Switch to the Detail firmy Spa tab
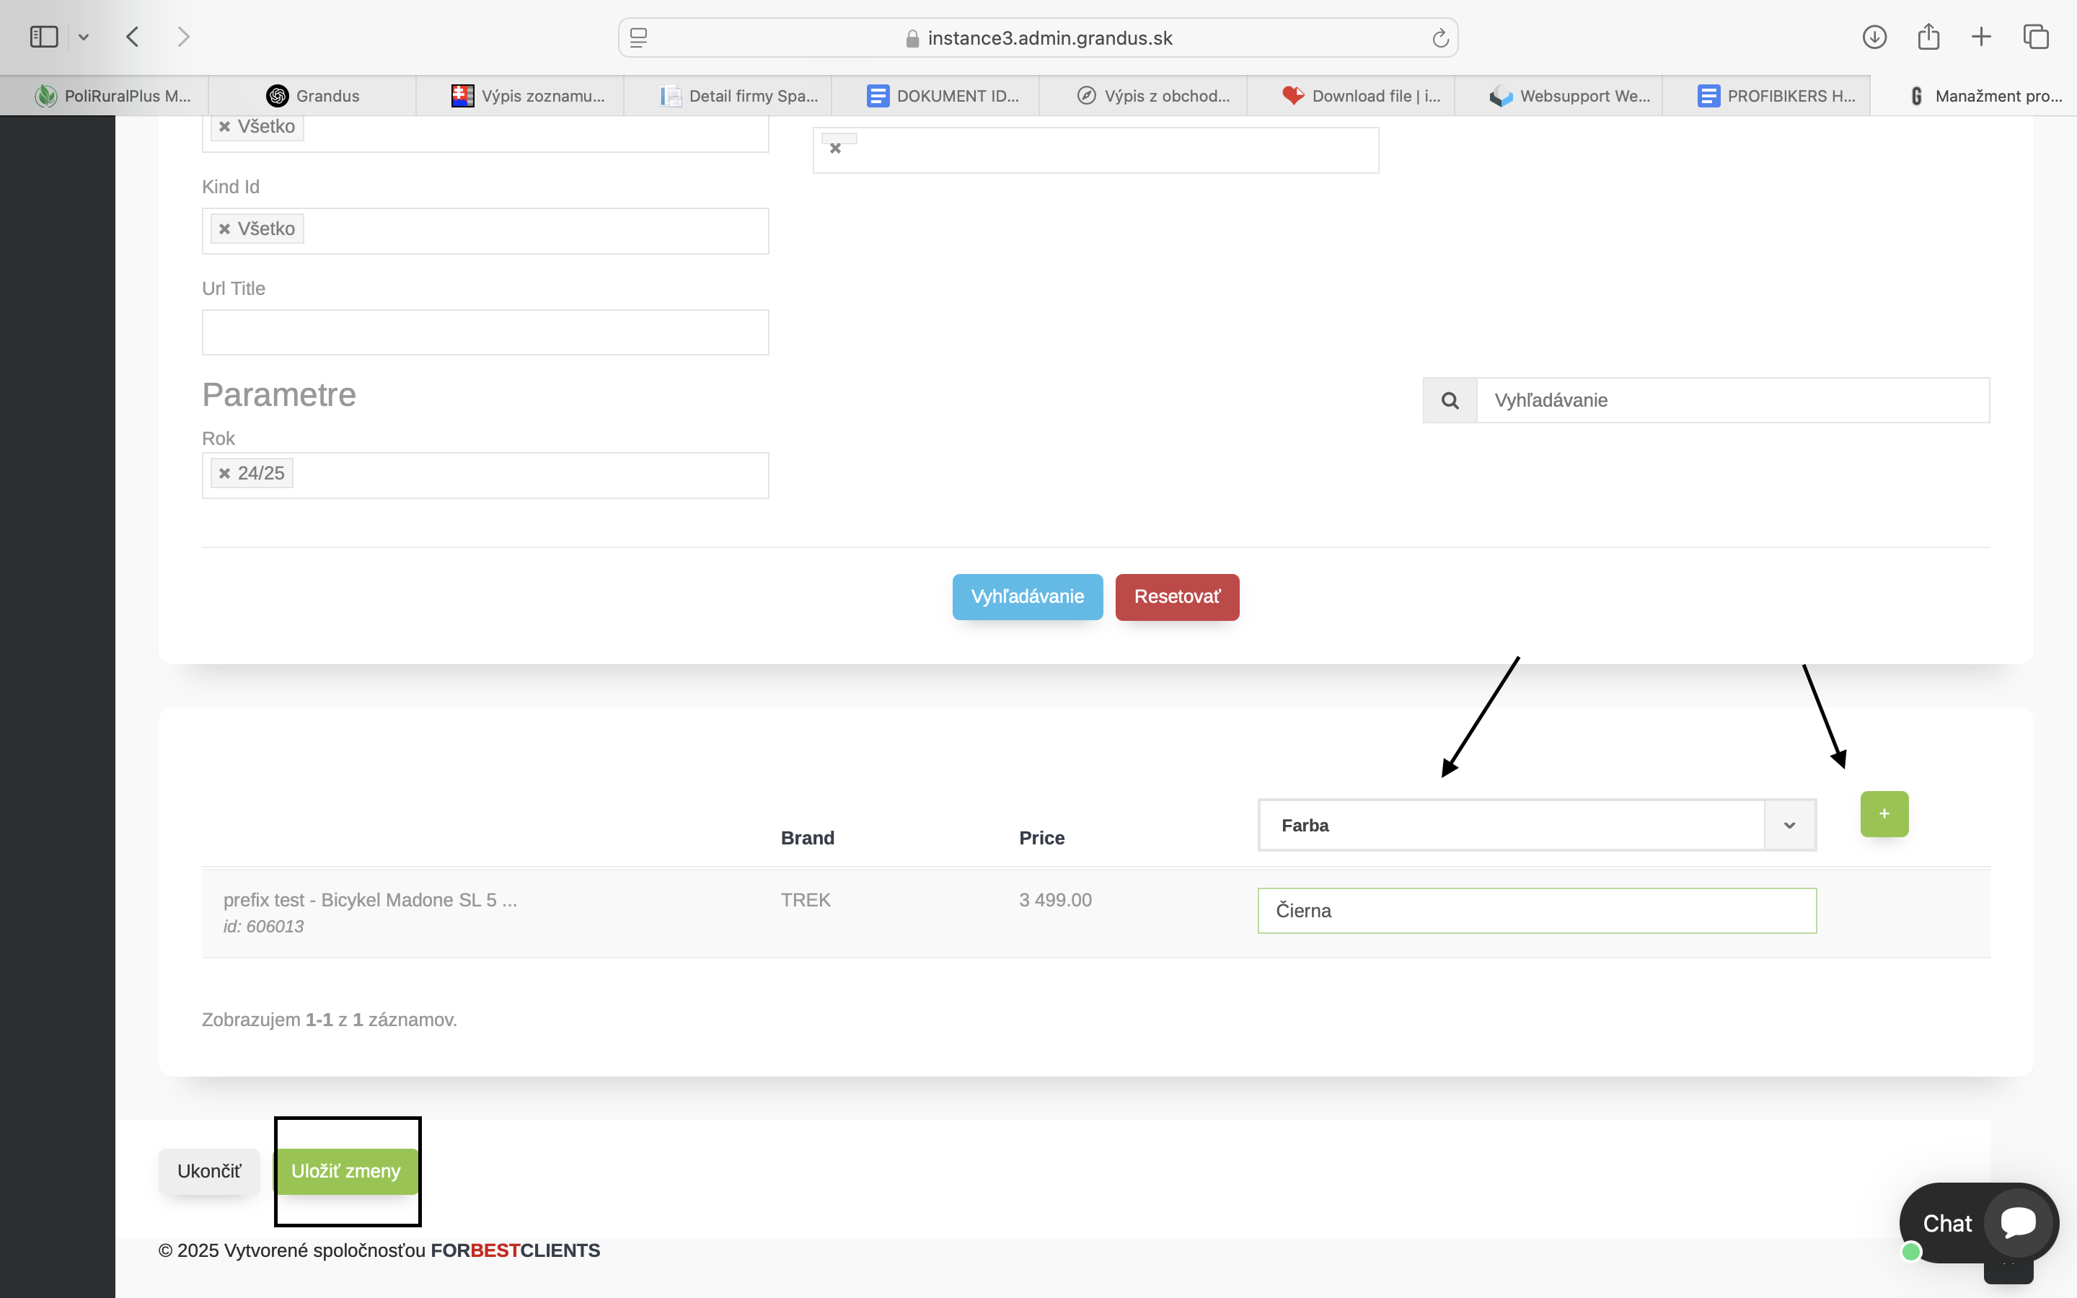The height and width of the screenshot is (1298, 2077). coord(728,95)
